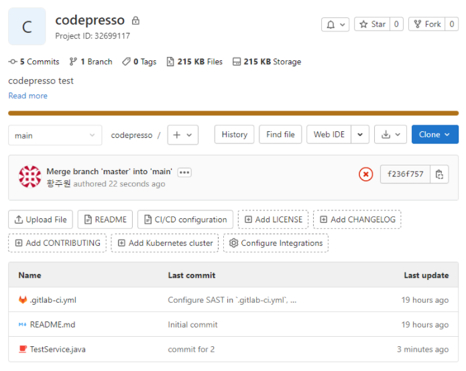Click the author name 황주원
This screenshot has height=371, width=466.
pos(58,183)
